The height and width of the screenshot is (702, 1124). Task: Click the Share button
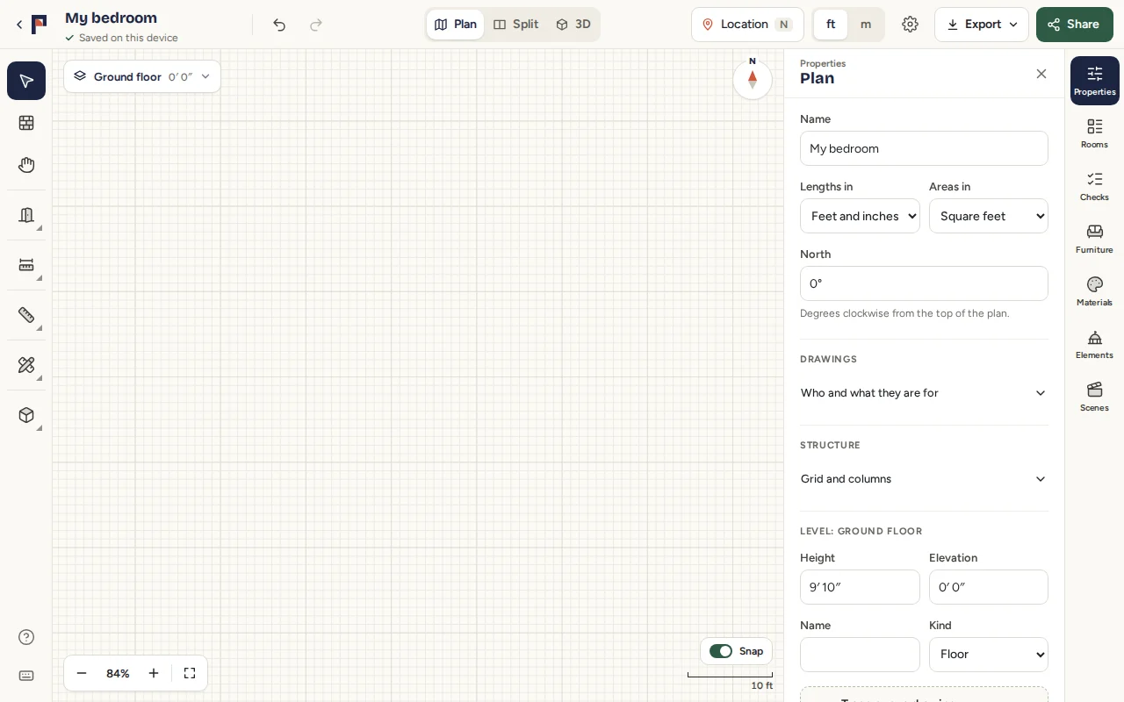pyautogui.click(x=1075, y=25)
